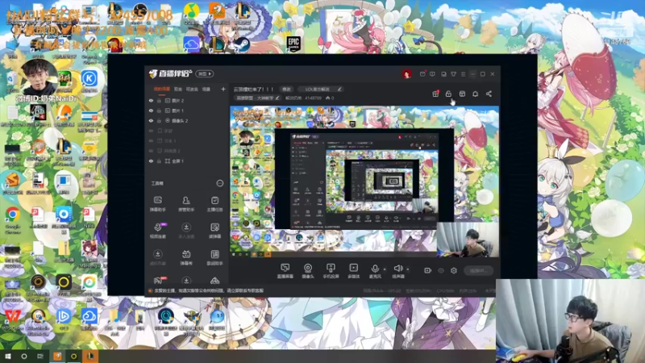The height and width of the screenshot is (363, 645).
Task: Add a 多媒体 media source
Action: (354, 271)
